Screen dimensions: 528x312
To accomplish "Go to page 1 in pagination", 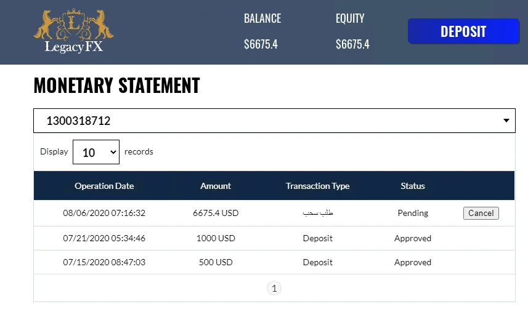I will [274, 288].
